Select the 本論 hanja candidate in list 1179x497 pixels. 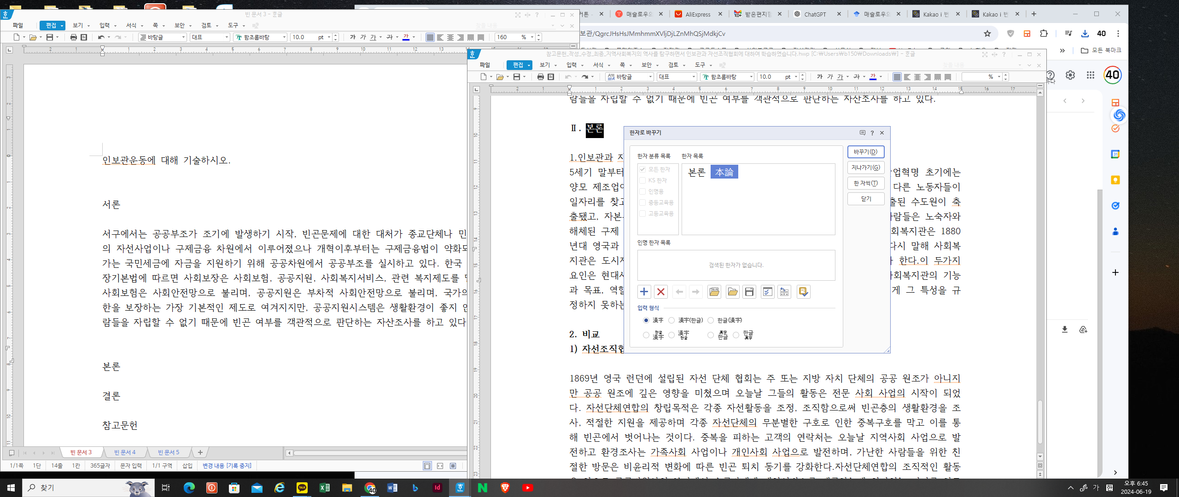[x=724, y=172]
